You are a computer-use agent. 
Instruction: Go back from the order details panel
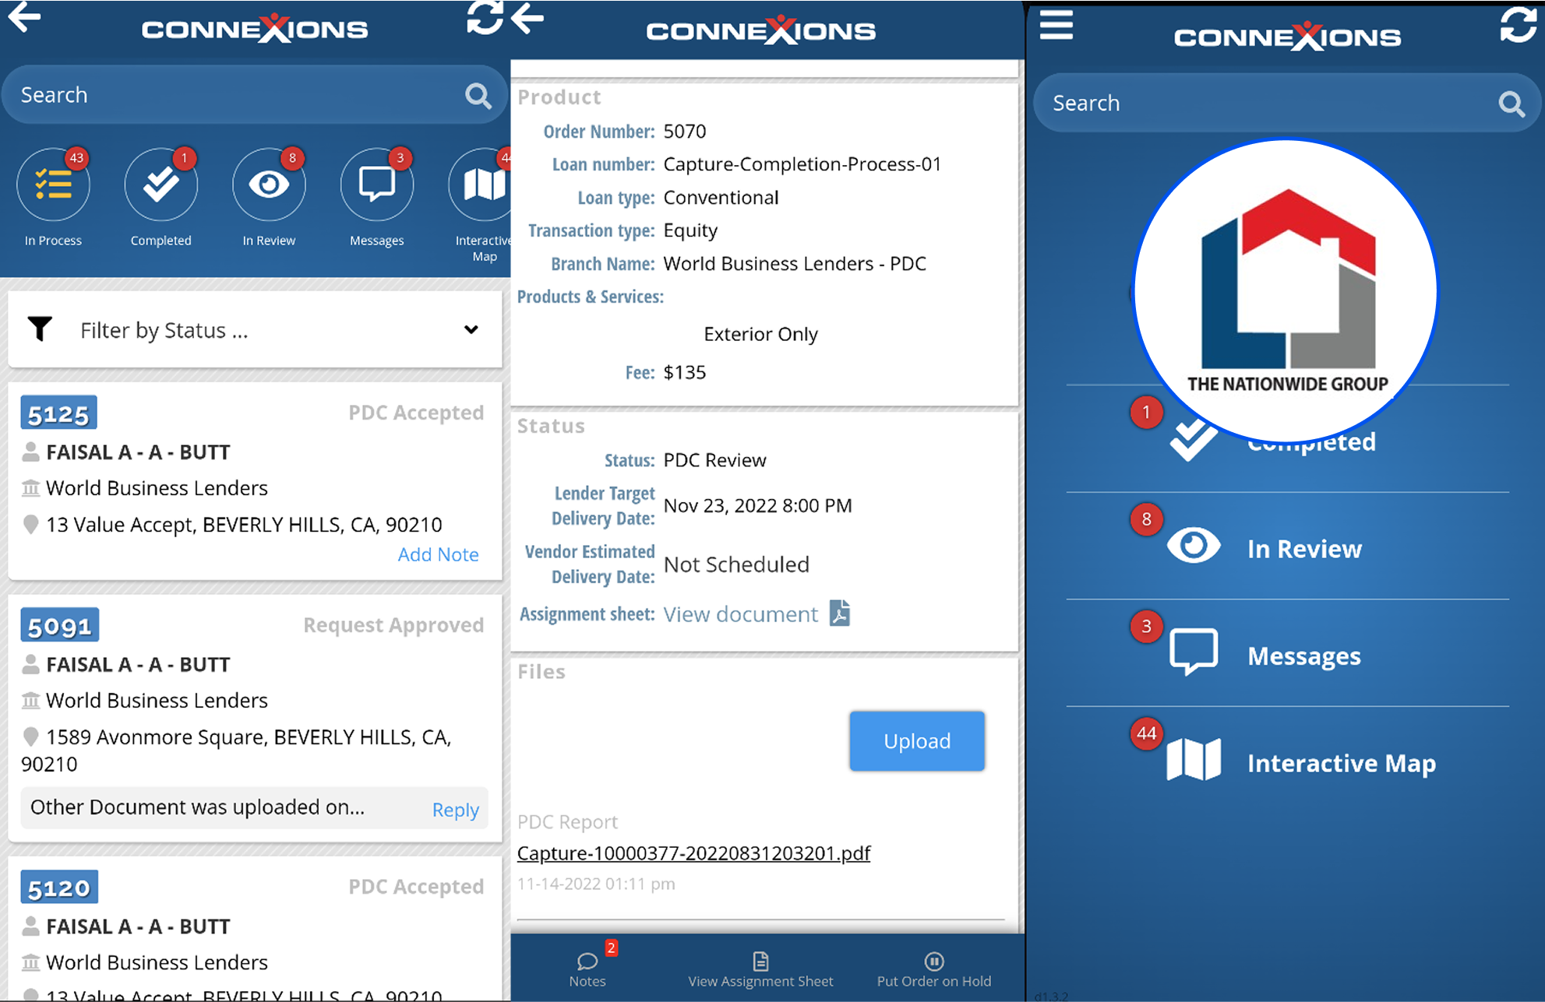pos(527,18)
